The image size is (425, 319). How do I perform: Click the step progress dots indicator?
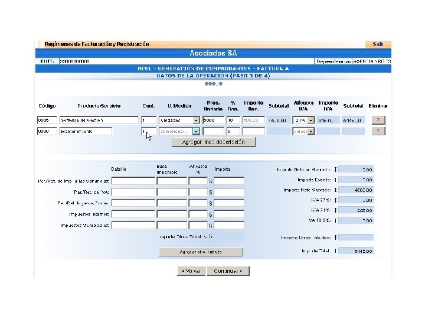(214, 84)
